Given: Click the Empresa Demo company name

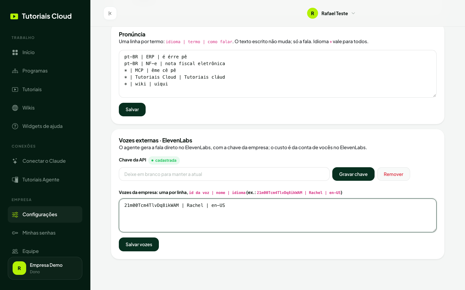Looking at the screenshot, I should pyautogui.click(x=46, y=265).
